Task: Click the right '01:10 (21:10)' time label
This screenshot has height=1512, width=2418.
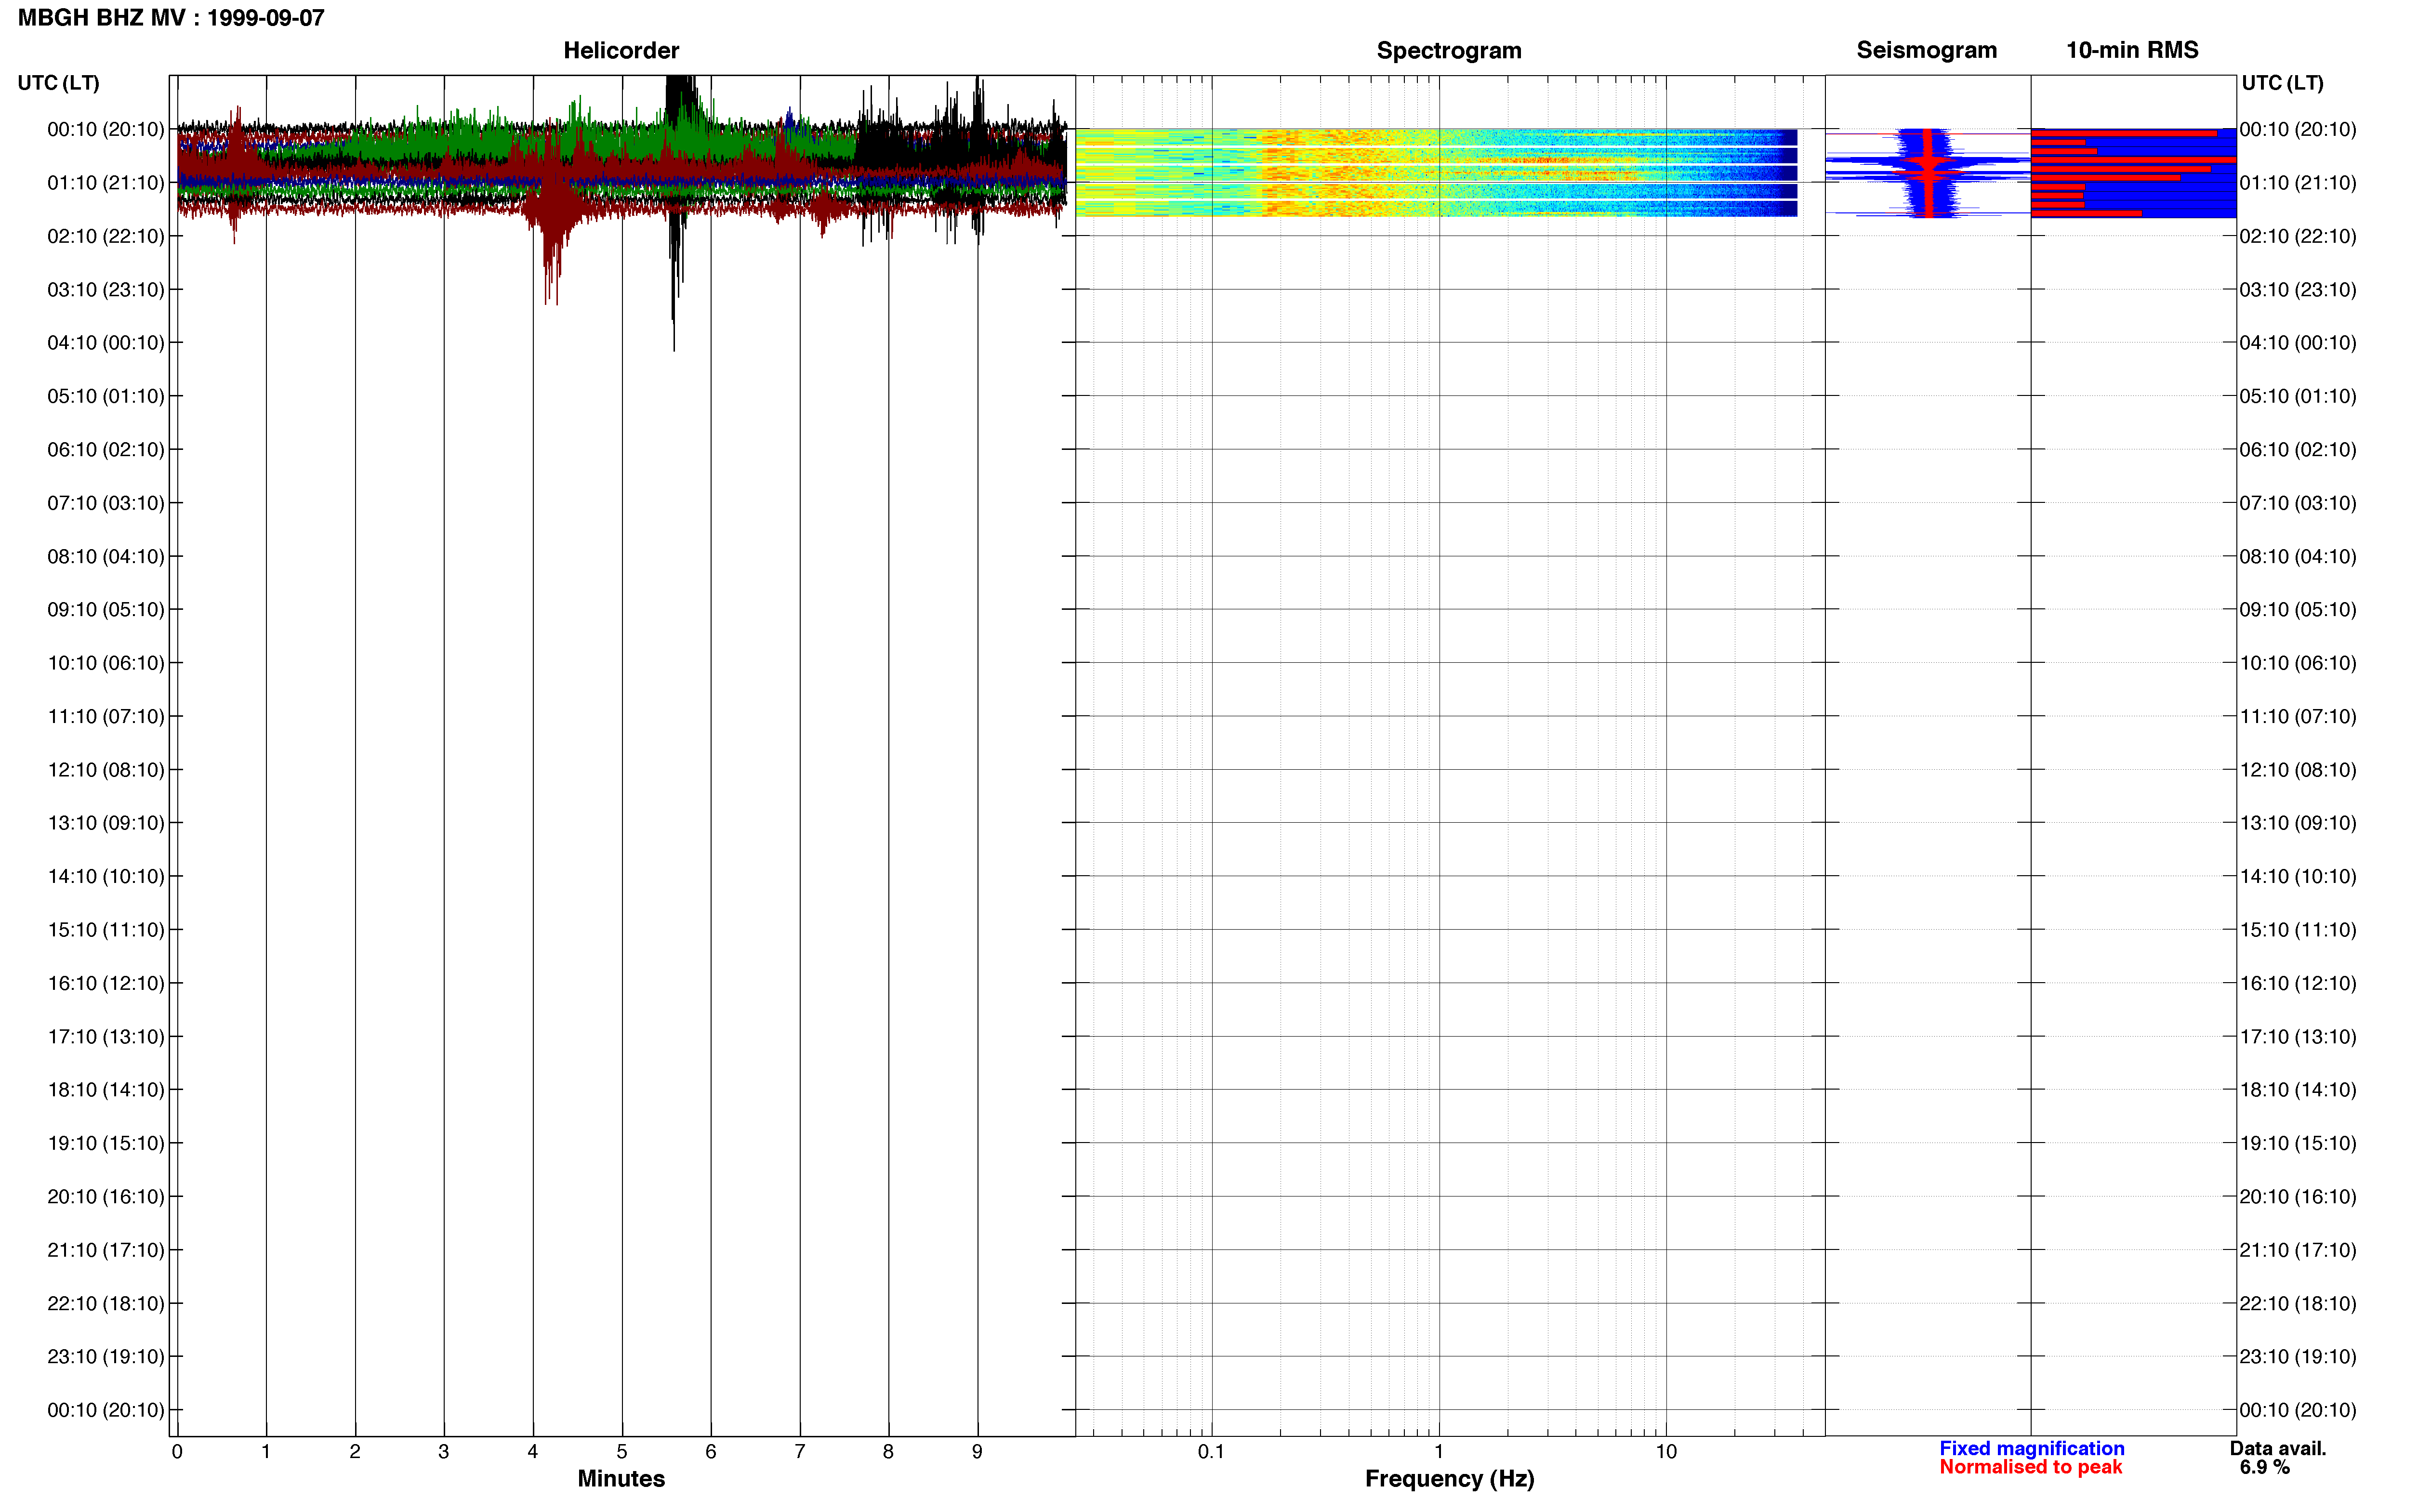Action: (2298, 183)
